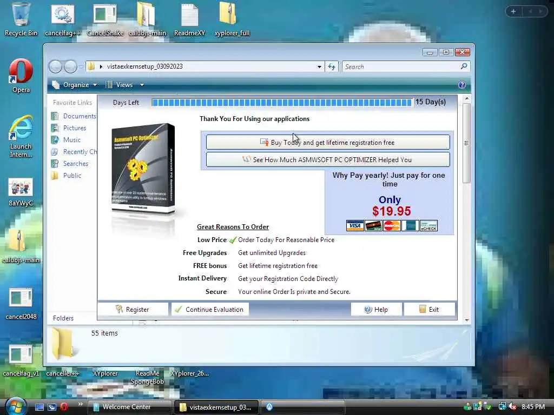554x415 pixels.
Task: Open the Recycle Bin desktop icon
Action: [21, 19]
